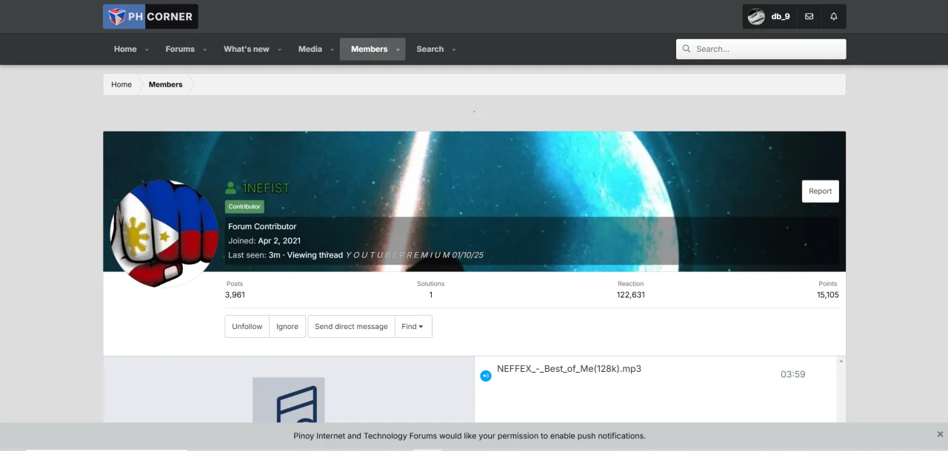Click the green following user icon
Viewport: 948px width, 451px height.
point(232,189)
